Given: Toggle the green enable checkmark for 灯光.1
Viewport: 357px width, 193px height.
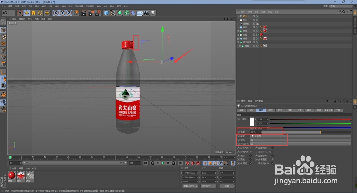Looking at the screenshot, I should coord(258,16).
